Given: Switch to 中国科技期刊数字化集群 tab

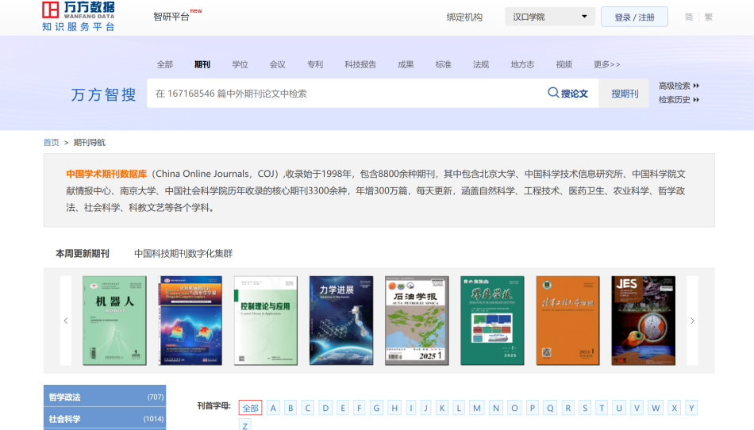Looking at the screenshot, I should (183, 254).
